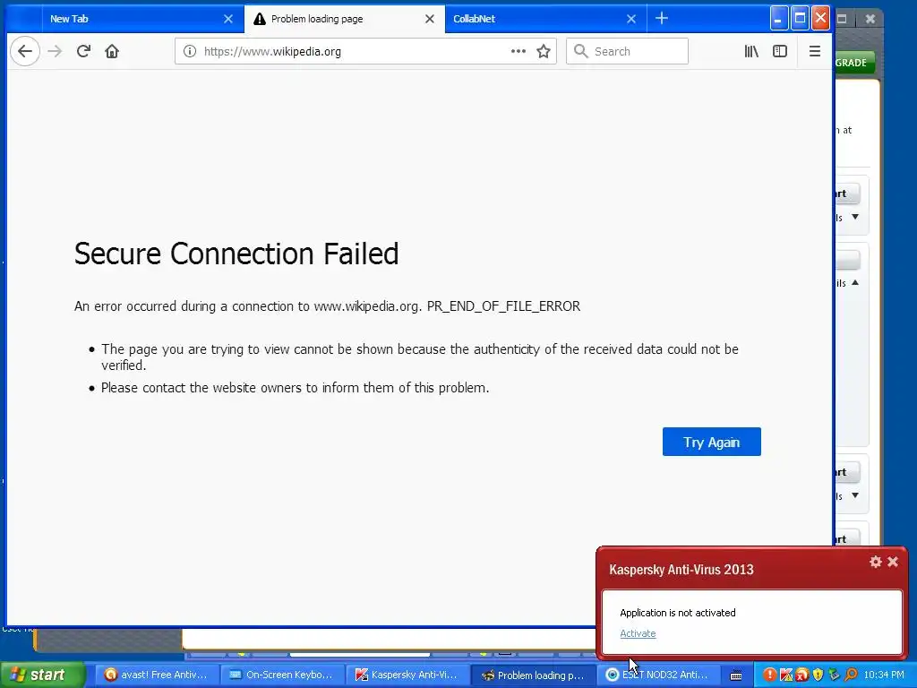Screen dimensions: 917x688
Task: Click Safely Remove Hardware tray icon
Action: click(834, 675)
